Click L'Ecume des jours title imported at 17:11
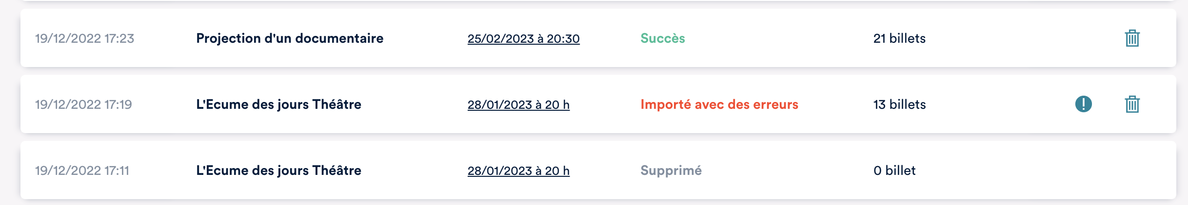The width and height of the screenshot is (1188, 205). point(278,171)
